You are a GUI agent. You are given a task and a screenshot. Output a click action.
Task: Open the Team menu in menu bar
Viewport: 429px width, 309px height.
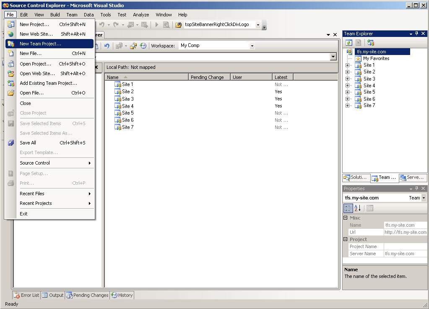coord(72,15)
